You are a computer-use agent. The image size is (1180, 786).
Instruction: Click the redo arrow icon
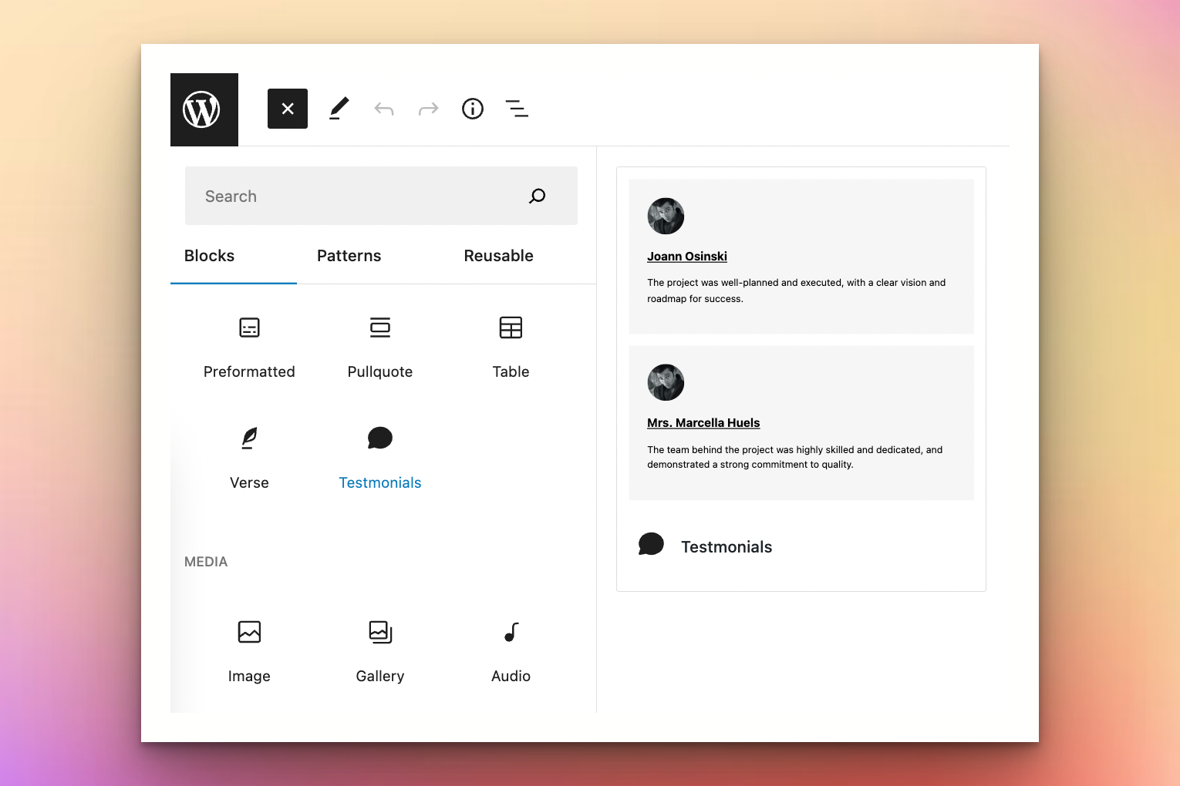click(x=428, y=109)
